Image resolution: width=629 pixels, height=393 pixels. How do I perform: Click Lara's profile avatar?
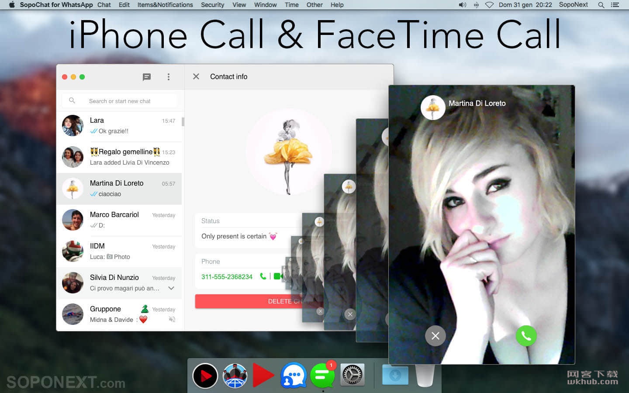[x=73, y=126]
